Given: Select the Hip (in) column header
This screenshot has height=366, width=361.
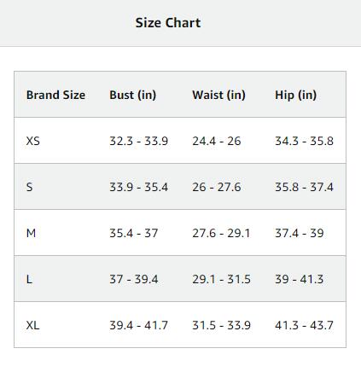Looking at the screenshot, I should [295, 95].
